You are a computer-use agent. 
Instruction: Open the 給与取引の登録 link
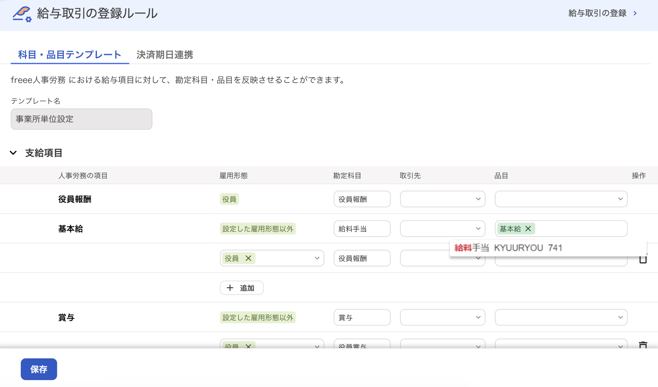597,13
